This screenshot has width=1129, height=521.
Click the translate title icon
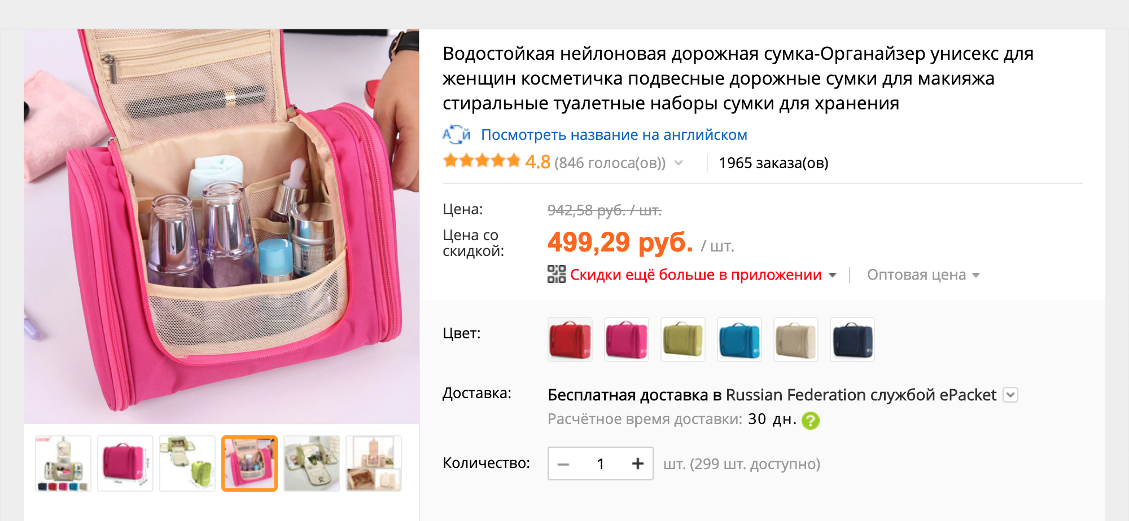(x=456, y=135)
